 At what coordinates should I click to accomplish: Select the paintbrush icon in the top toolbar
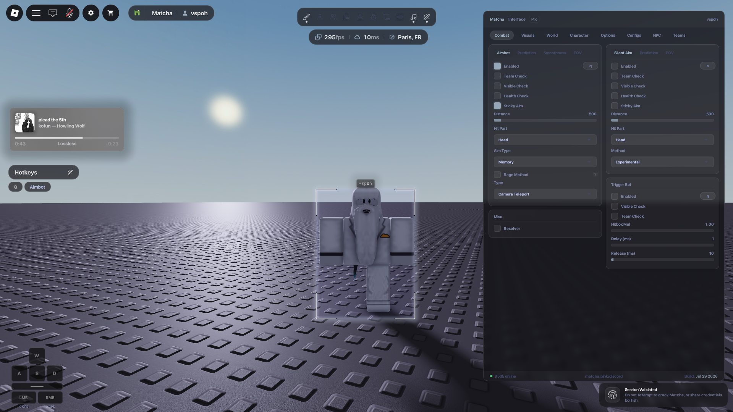click(306, 17)
